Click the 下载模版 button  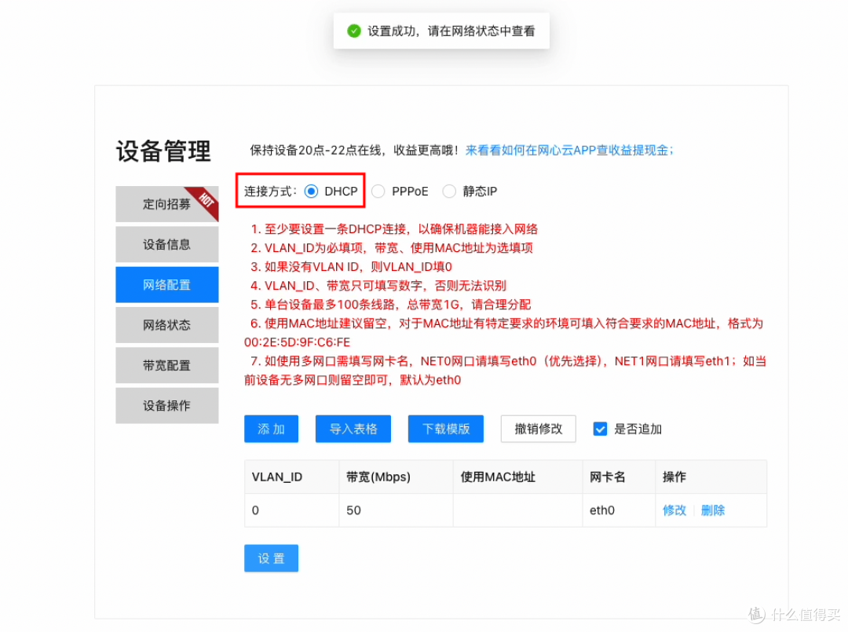(446, 429)
